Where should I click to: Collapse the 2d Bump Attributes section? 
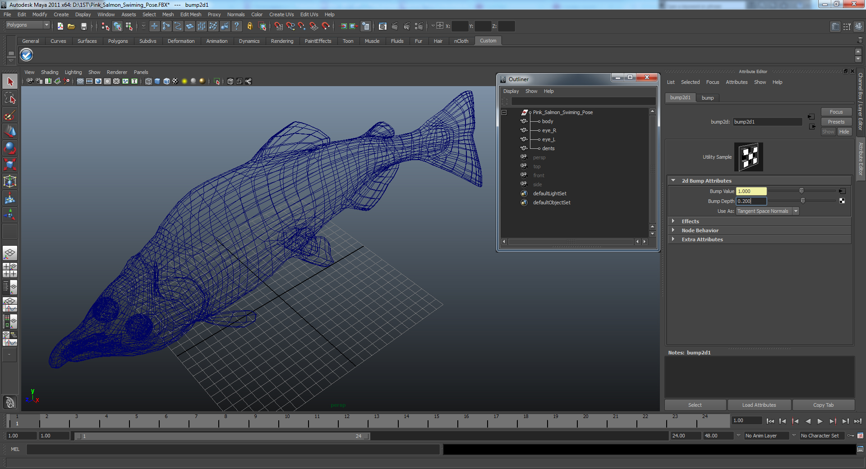click(x=673, y=180)
